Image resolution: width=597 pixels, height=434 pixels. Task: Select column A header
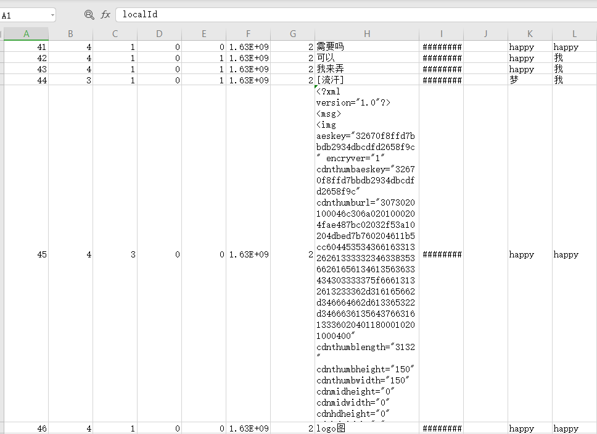pyautogui.click(x=26, y=34)
